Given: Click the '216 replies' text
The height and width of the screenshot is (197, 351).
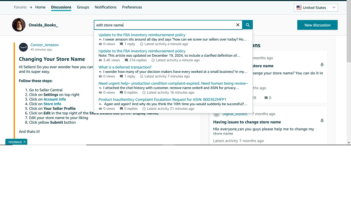Looking at the screenshot, I should point(138,60).
